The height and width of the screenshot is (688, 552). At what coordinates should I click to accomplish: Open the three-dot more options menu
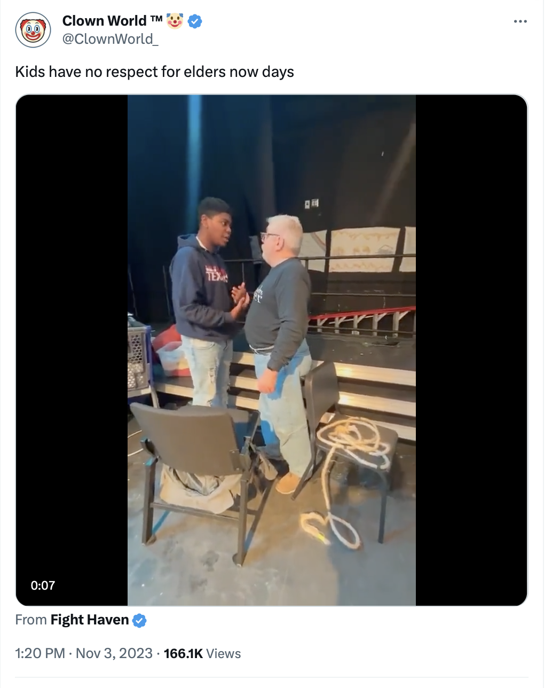pyautogui.click(x=520, y=21)
